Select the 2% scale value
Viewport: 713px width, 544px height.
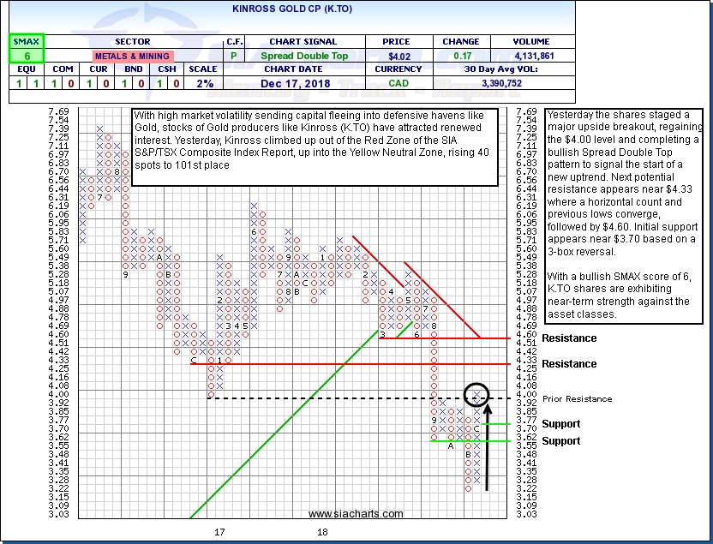[x=202, y=85]
